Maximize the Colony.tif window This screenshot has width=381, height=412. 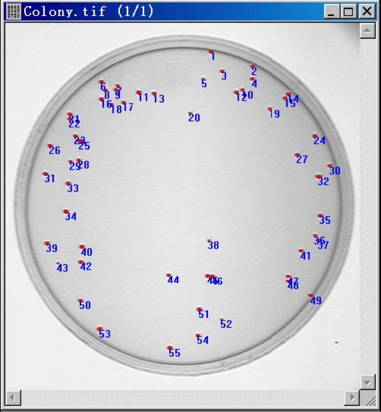(348, 11)
